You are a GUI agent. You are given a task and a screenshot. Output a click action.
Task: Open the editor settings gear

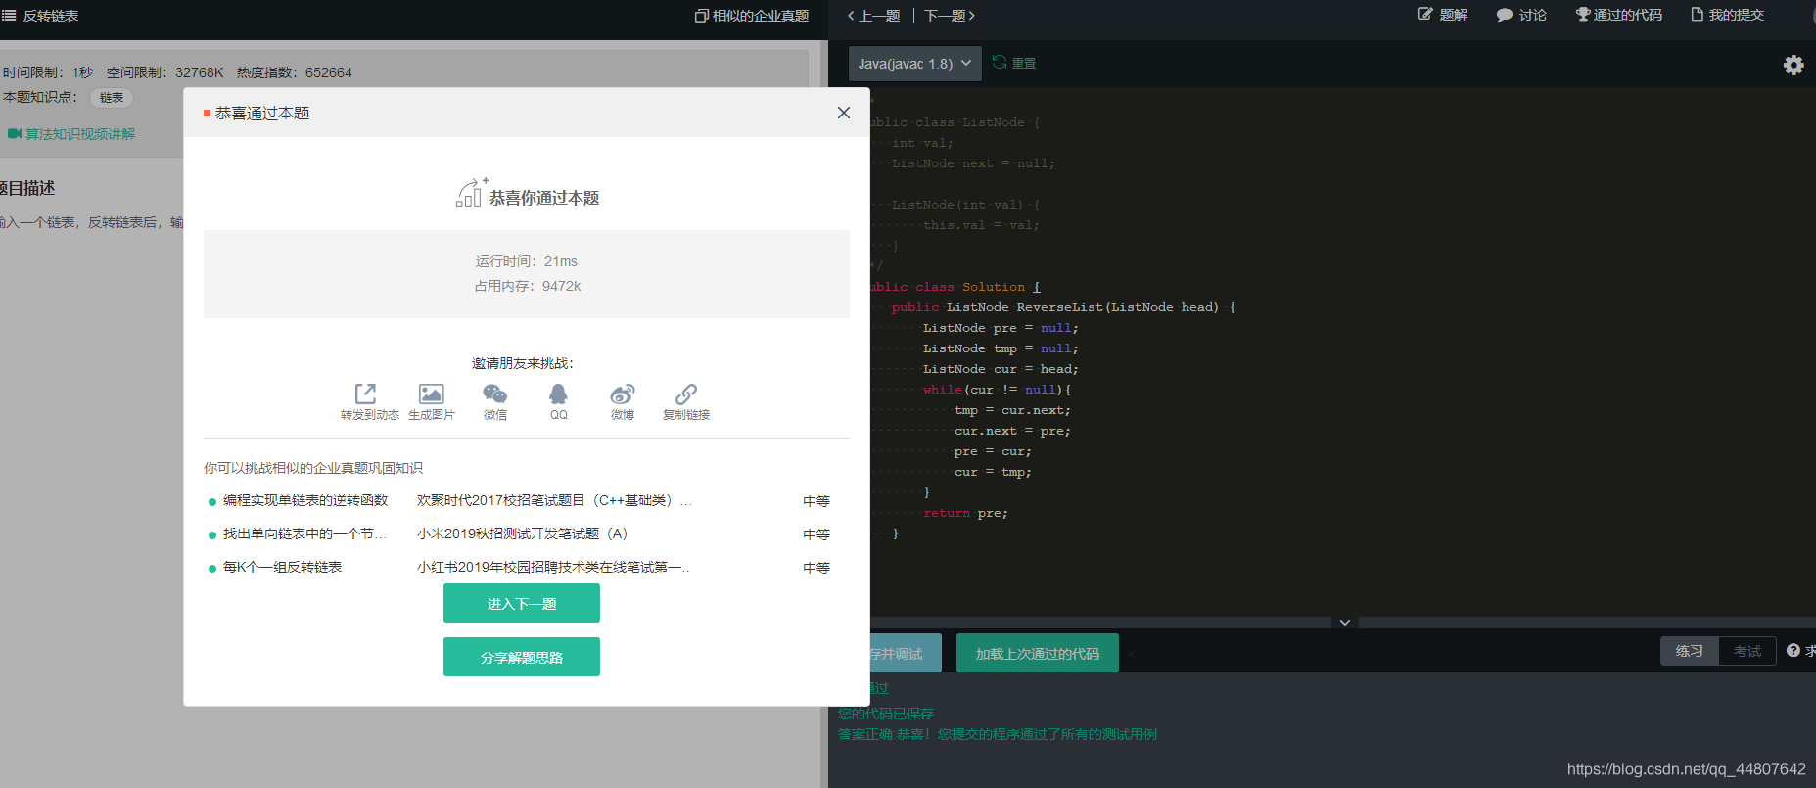coord(1793,65)
